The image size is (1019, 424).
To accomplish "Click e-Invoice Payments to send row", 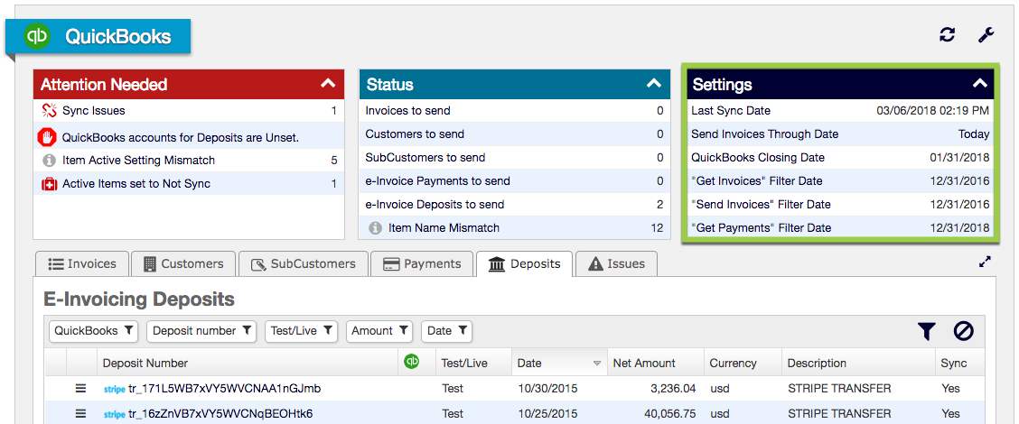I will [x=515, y=181].
